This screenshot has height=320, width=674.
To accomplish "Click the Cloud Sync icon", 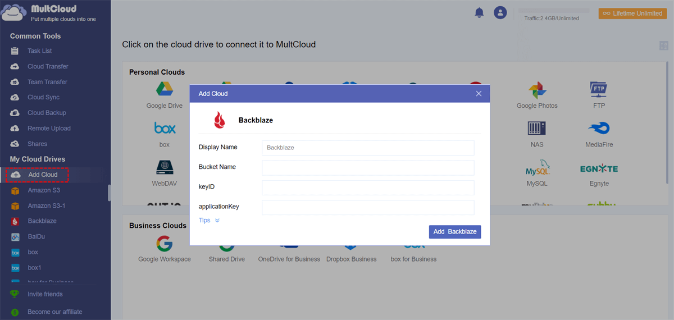I will pos(15,97).
